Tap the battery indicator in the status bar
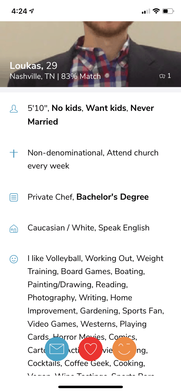This screenshot has width=181, height=392. 168,11
